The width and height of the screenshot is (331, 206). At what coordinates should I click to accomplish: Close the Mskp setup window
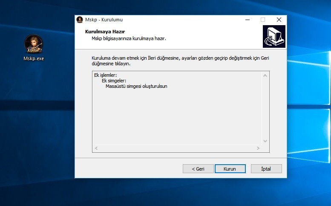(x=279, y=20)
